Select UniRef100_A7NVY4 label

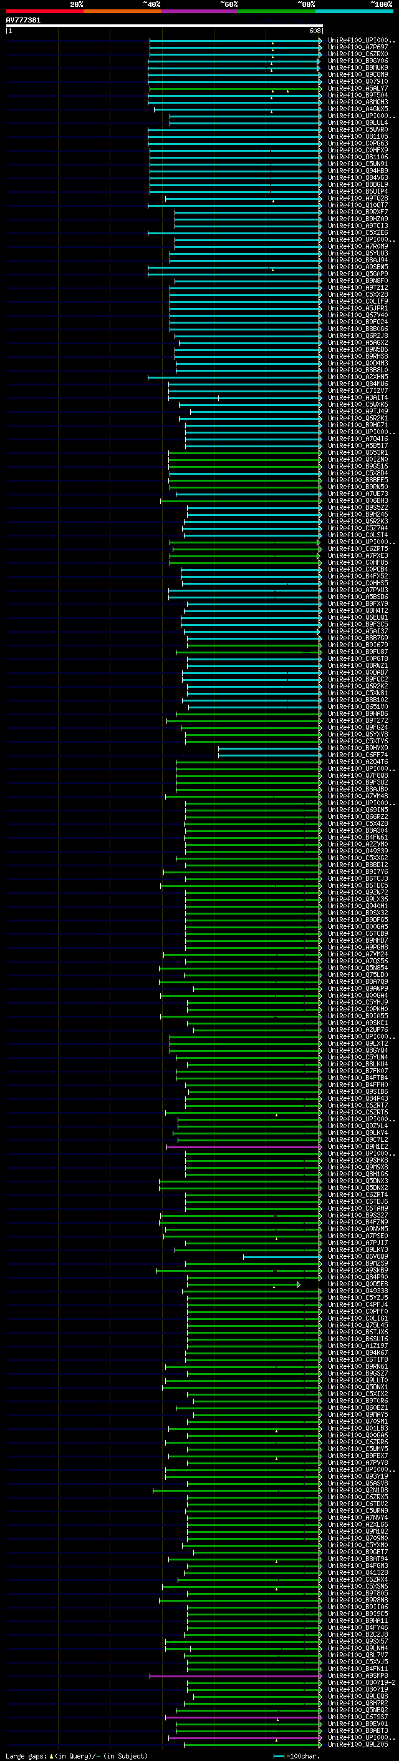pos(358,1517)
